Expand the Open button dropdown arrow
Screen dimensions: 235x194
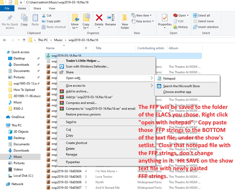tap(188, 15)
